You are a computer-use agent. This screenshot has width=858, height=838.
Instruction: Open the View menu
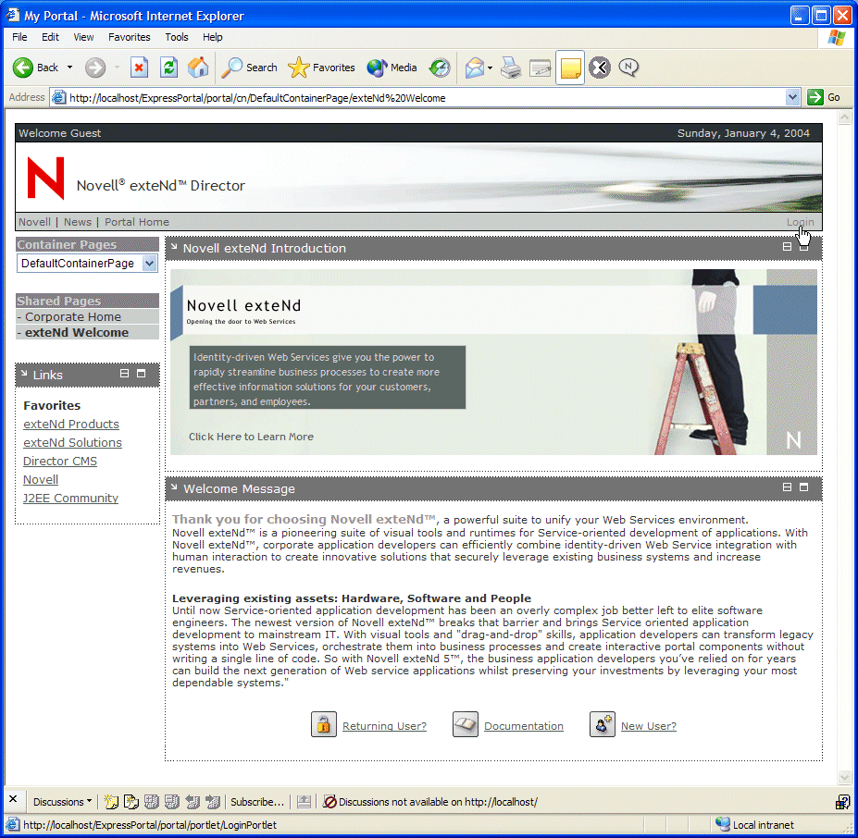click(x=83, y=37)
